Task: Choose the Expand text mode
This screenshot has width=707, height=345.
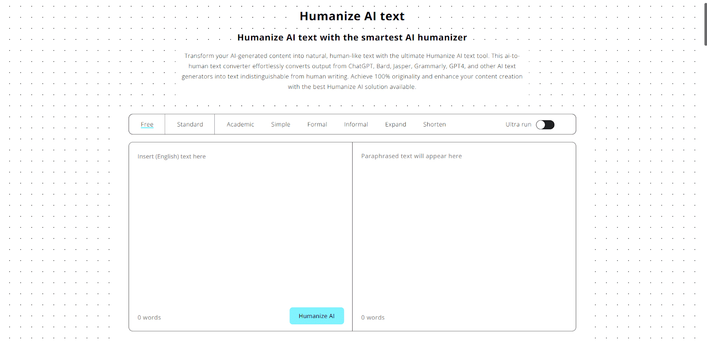Action: click(x=395, y=124)
